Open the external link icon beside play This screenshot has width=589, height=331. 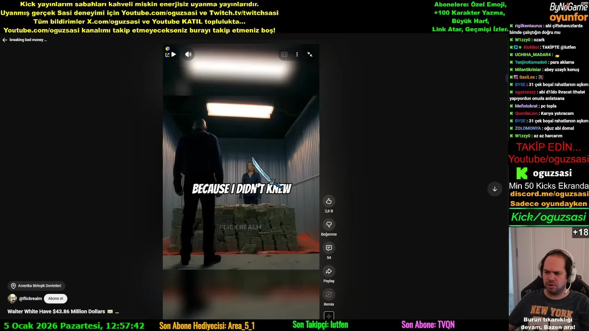coord(167,55)
